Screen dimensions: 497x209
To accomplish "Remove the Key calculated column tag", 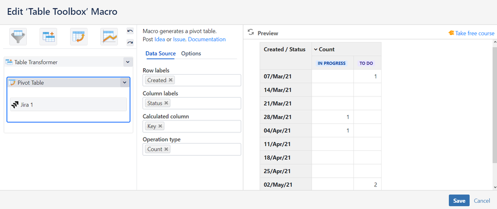I will coord(160,126).
